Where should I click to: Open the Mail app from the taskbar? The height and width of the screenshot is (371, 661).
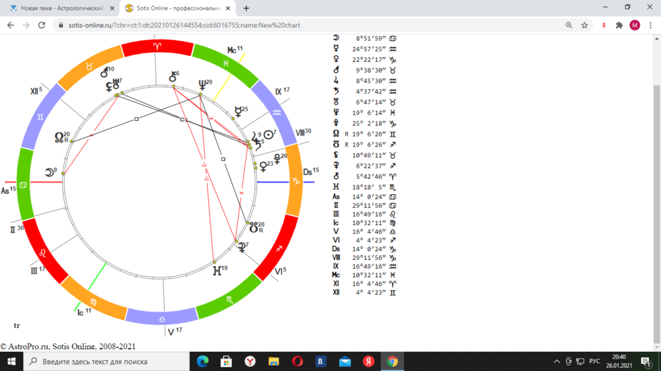coord(345,361)
